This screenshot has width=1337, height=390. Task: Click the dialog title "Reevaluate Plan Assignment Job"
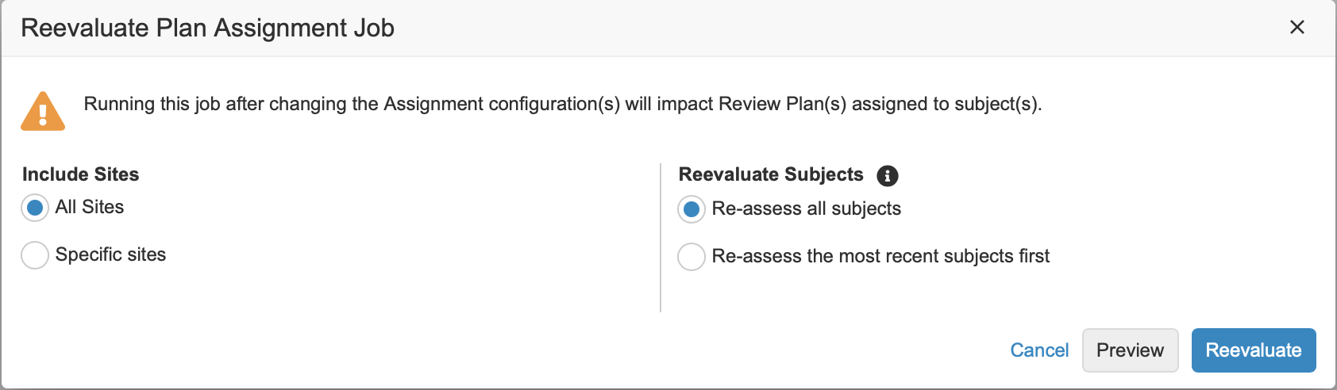pos(207,28)
